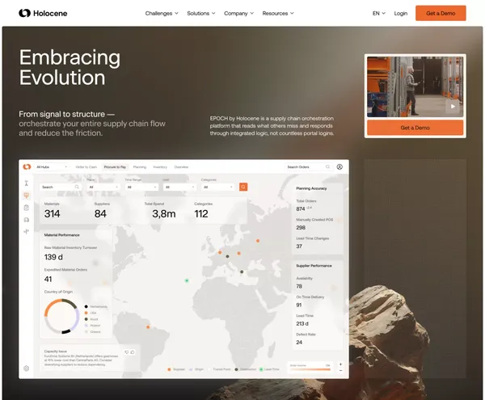Click the magnifier in the Search Orders field
This screenshot has width=485, height=400.
327,167
